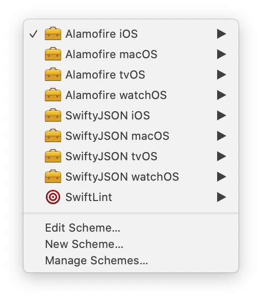
Task: Click the SwiftyJSON macOS toolbox icon
Action: coord(53,136)
